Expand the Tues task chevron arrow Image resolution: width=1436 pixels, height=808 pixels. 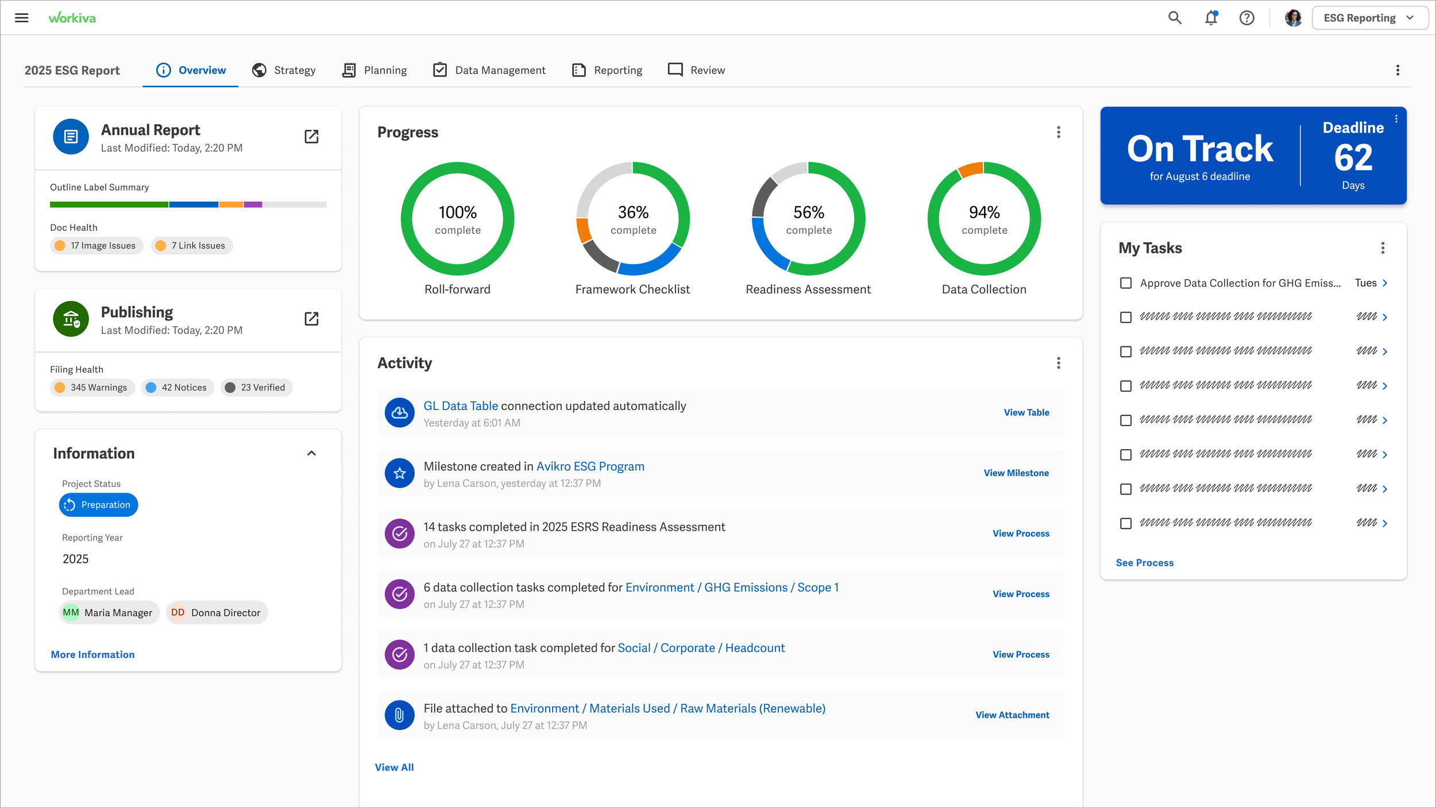click(1385, 283)
